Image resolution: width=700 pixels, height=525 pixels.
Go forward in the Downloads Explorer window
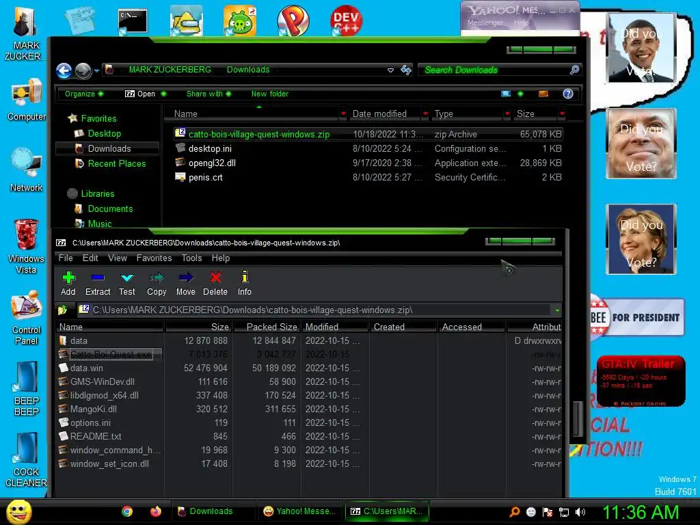click(83, 70)
